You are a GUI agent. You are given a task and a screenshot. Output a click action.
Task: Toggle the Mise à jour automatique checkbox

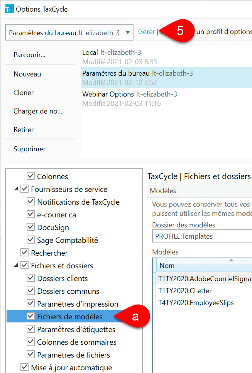click(24, 367)
